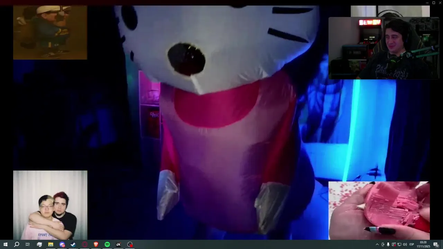This screenshot has height=249, width=443.
Task: Open Spotify from the taskbar
Action: 107,245
